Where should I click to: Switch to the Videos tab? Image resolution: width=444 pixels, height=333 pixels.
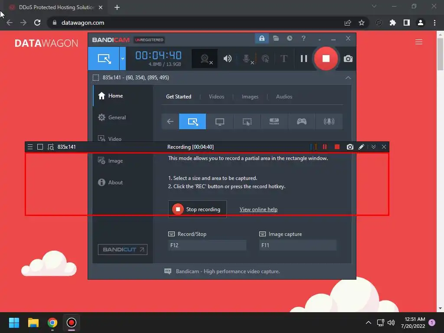point(216,97)
